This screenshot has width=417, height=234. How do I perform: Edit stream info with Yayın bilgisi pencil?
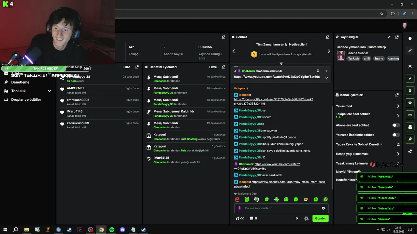point(389,37)
